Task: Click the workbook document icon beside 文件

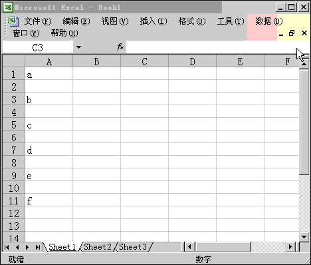Action: [13, 21]
